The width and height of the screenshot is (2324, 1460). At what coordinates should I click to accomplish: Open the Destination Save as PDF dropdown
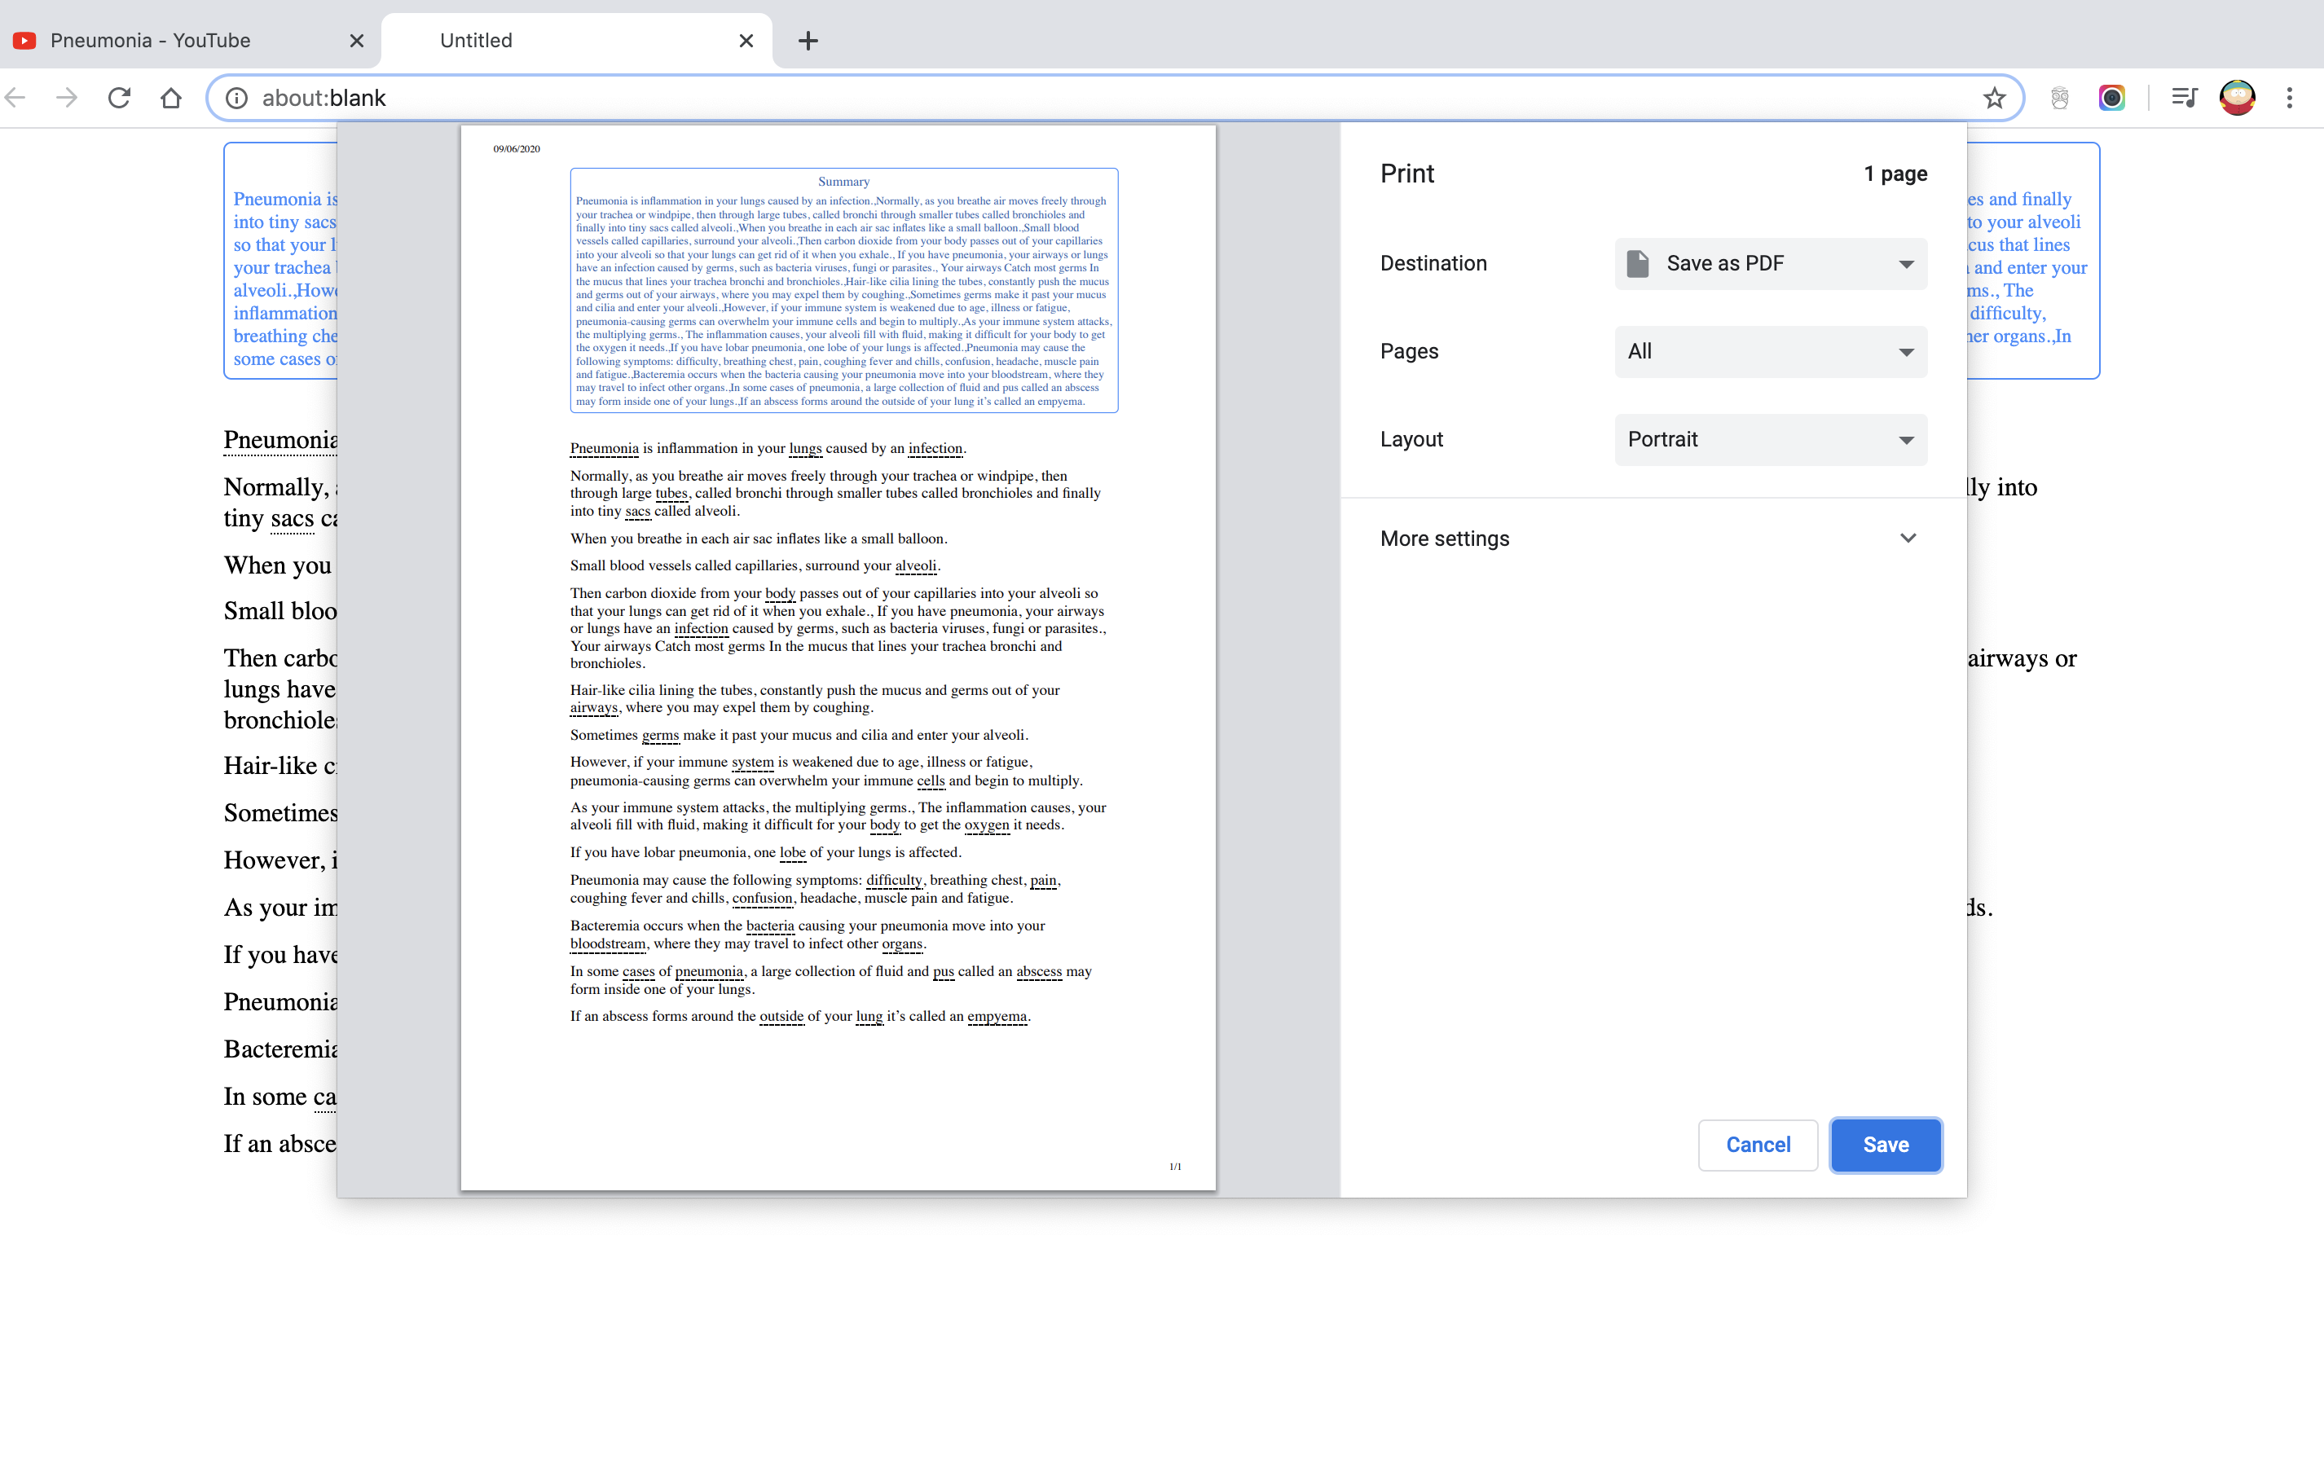tap(1770, 263)
